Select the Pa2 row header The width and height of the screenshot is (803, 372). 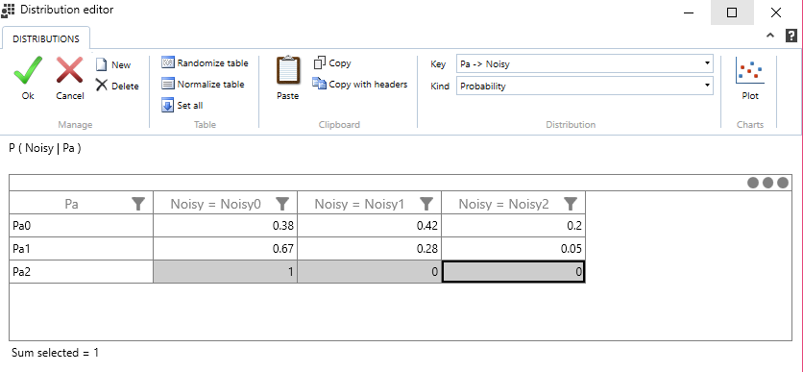tap(81, 272)
